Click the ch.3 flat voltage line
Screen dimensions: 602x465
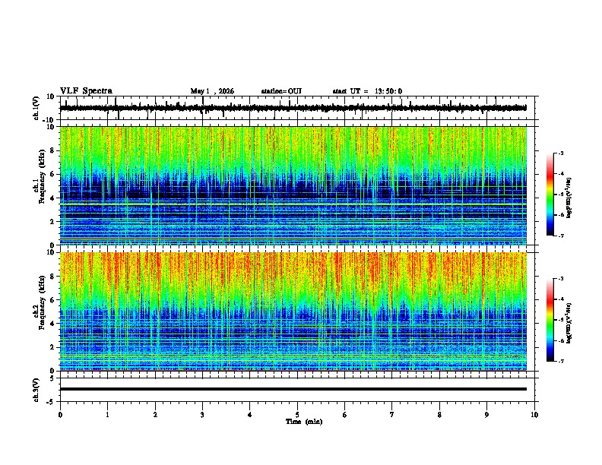[293, 389]
